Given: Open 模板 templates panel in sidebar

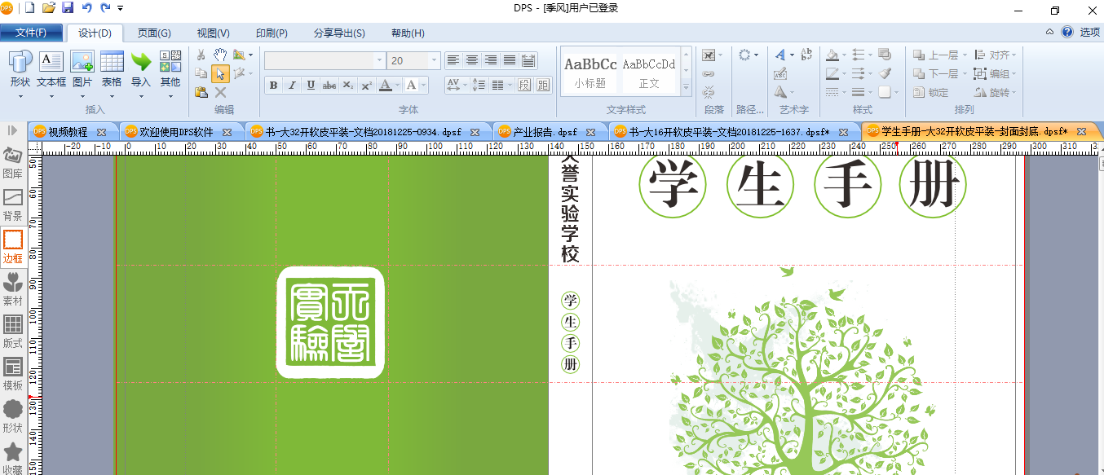Looking at the screenshot, I should [13, 375].
